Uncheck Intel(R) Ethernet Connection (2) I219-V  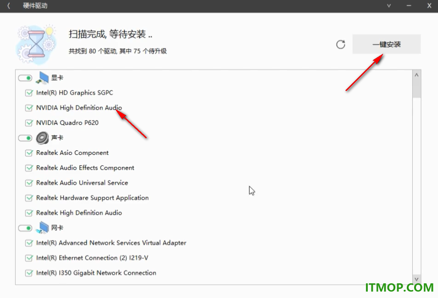29,258
